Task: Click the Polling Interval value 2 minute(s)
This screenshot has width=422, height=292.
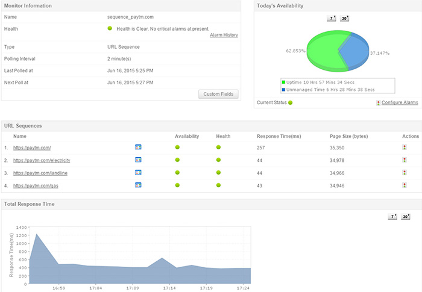Action: [x=119, y=59]
